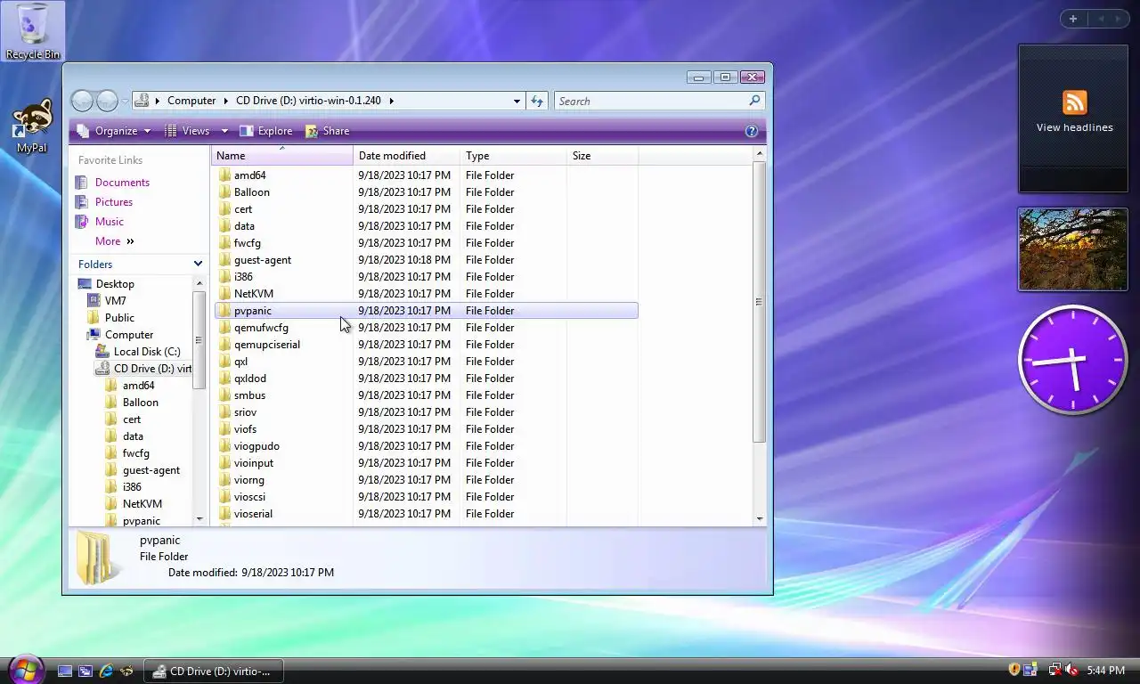
Task: Click the vioserial folder name
Action: point(253,514)
